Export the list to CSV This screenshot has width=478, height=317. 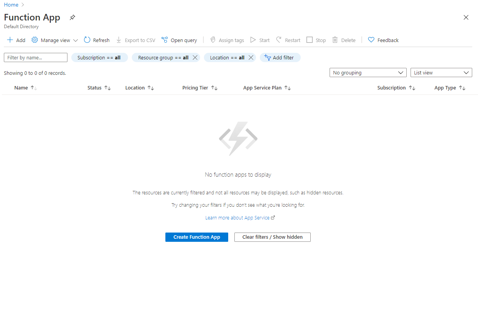coord(136,40)
